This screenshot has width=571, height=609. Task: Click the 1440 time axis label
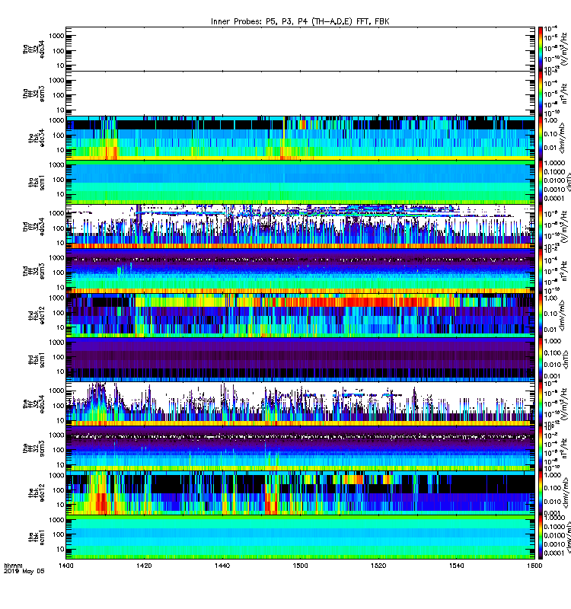[222, 566]
